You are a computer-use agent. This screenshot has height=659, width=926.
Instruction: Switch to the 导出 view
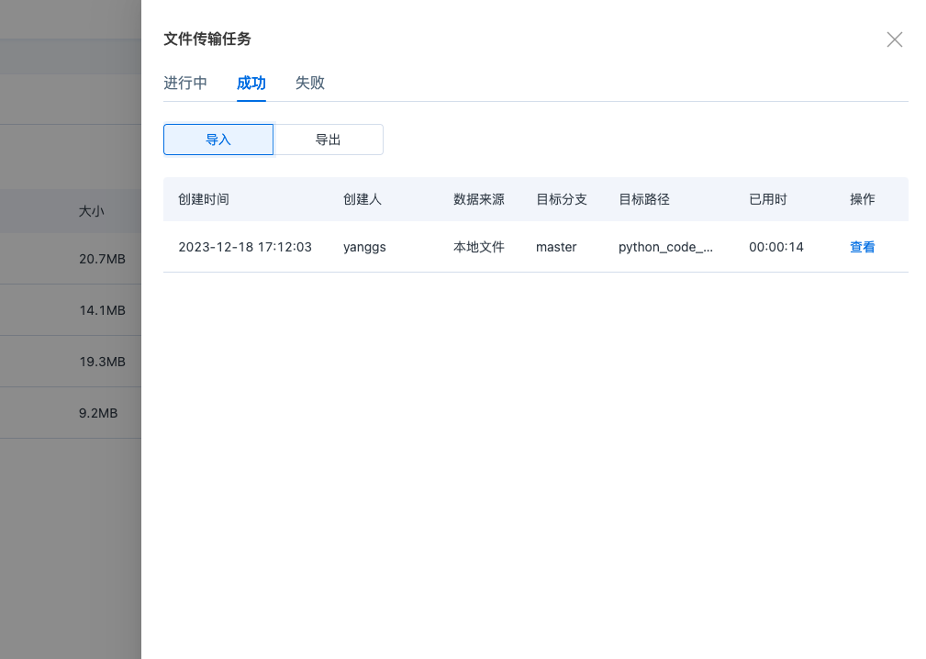[x=328, y=139]
